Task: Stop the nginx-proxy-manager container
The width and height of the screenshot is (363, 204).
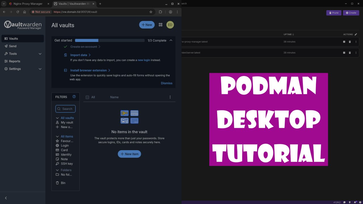Action: pyautogui.click(x=344, y=42)
